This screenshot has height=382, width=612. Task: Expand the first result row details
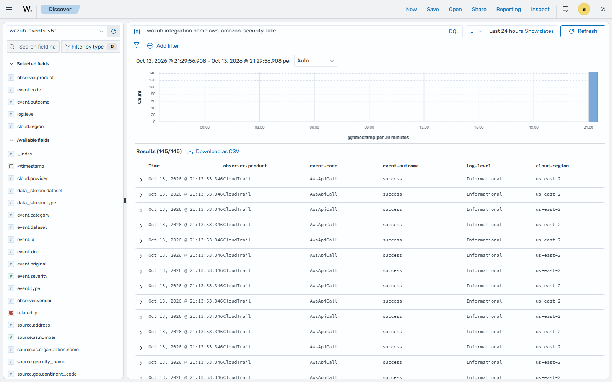coord(141,180)
